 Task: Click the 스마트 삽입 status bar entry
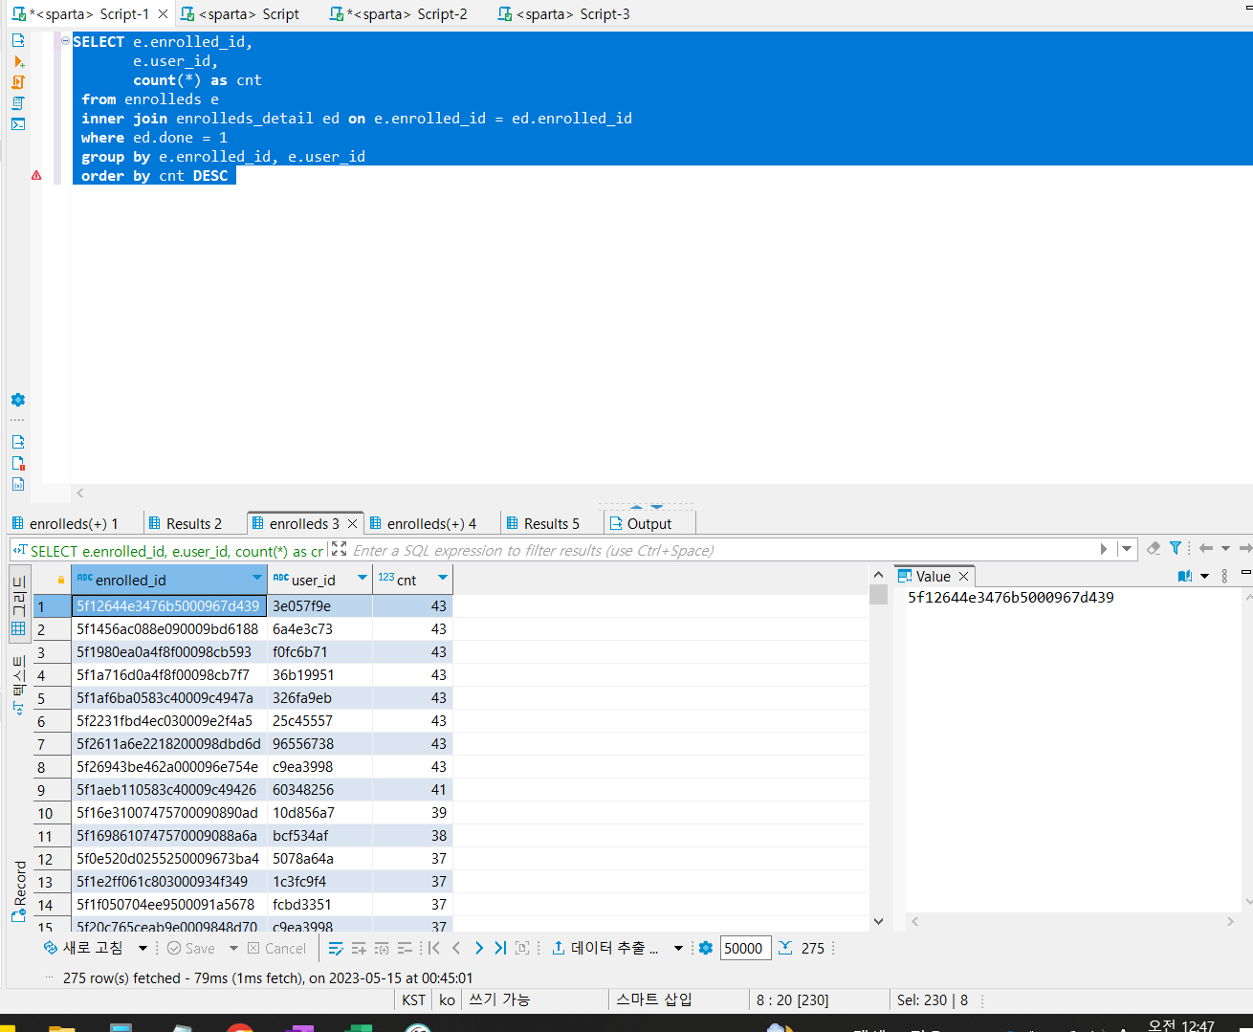pyautogui.click(x=653, y=999)
